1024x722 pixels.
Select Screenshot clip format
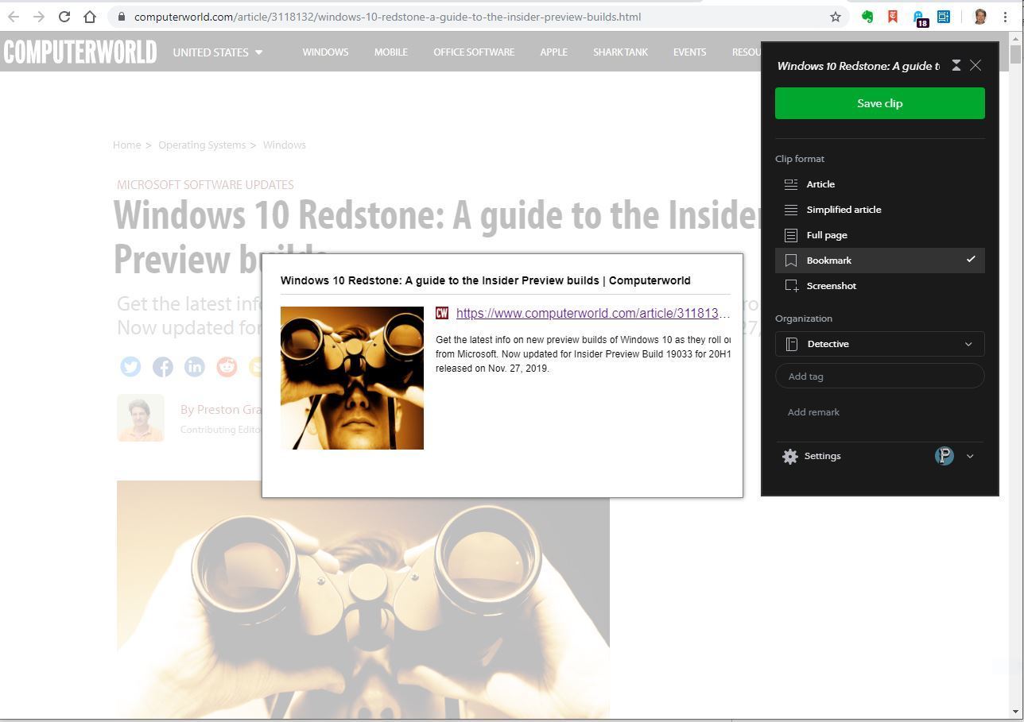(x=879, y=286)
